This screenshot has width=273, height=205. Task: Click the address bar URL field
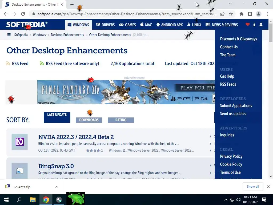click(127, 14)
